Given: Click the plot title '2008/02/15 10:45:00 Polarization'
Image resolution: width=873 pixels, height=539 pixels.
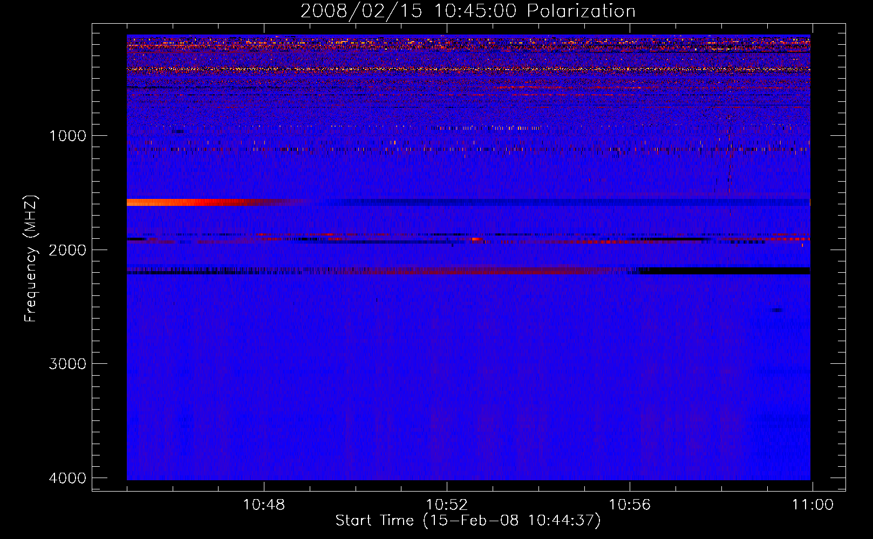Looking at the screenshot, I should pyautogui.click(x=468, y=11).
